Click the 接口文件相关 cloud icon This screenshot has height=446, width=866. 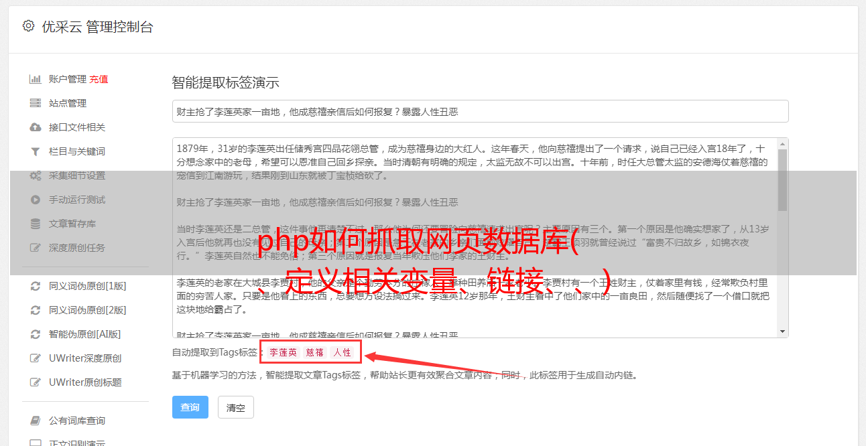pyautogui.click(x=36, y=127)
